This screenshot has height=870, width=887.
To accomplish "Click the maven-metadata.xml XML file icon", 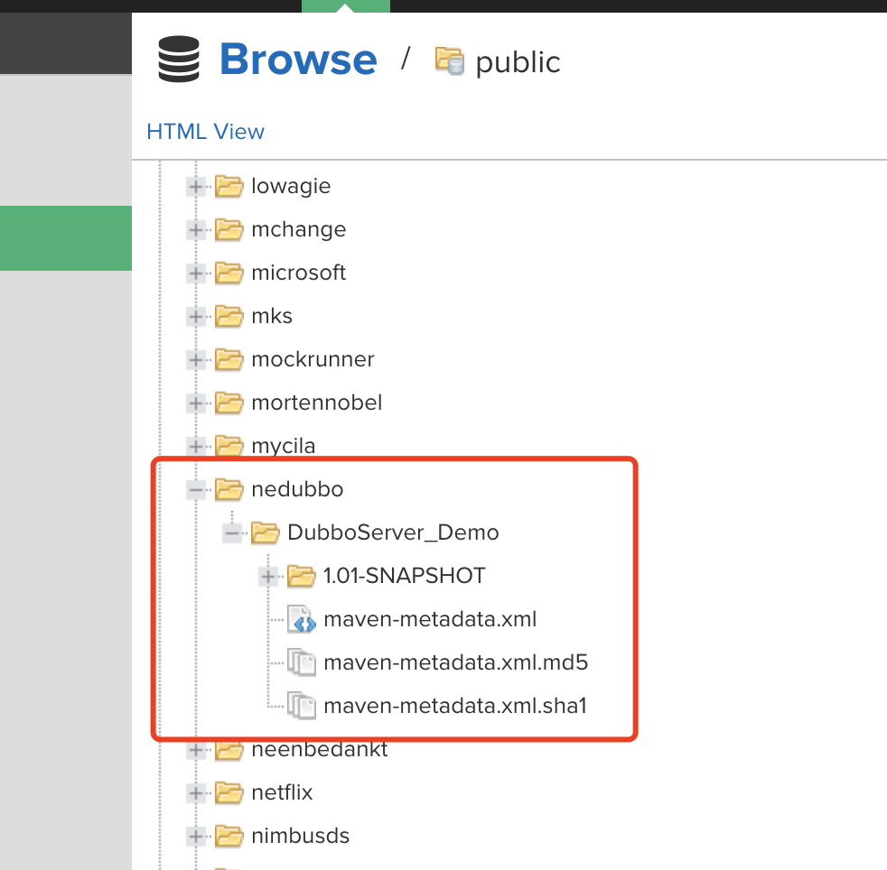I will click(302, 620).
